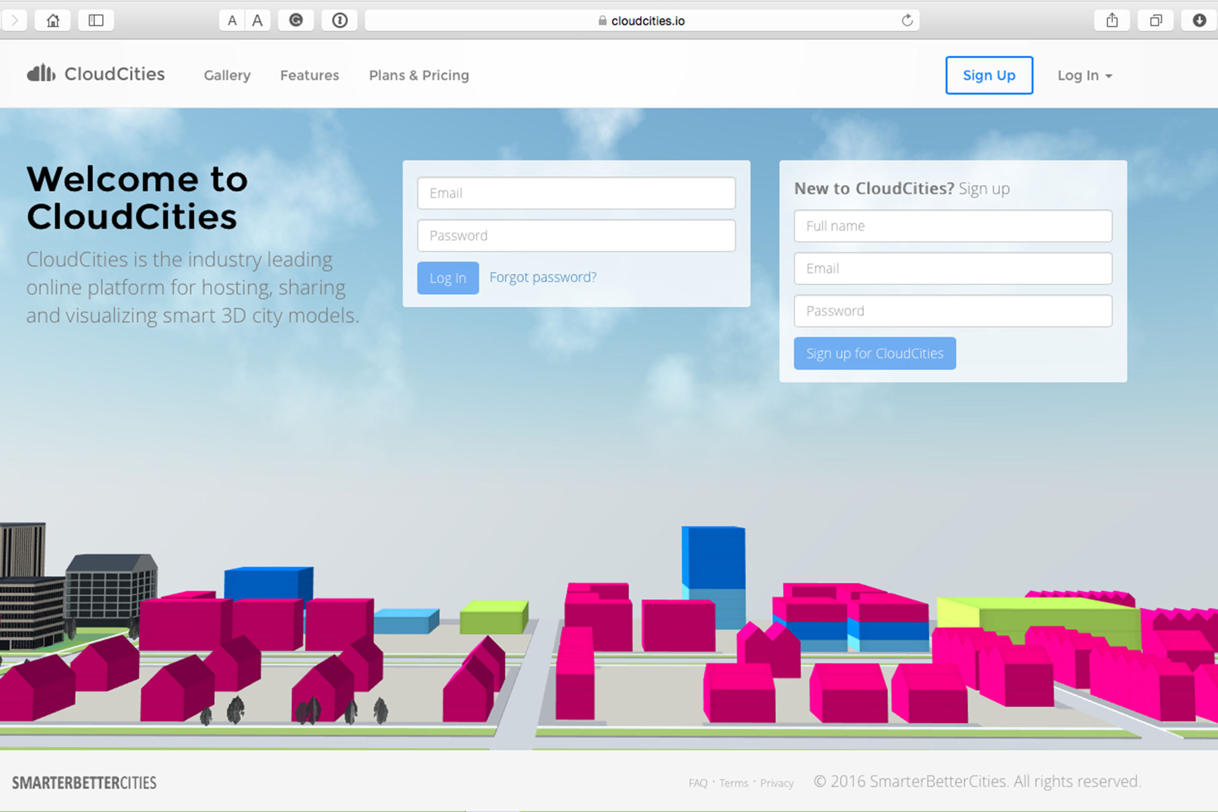Select the Features menu item
Image resolution: width=1218 pixels, height=812 pixels.
click(x=309, y=75)
